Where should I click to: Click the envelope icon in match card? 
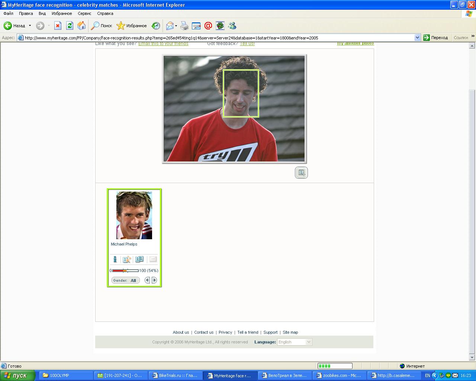click(153, 259)
